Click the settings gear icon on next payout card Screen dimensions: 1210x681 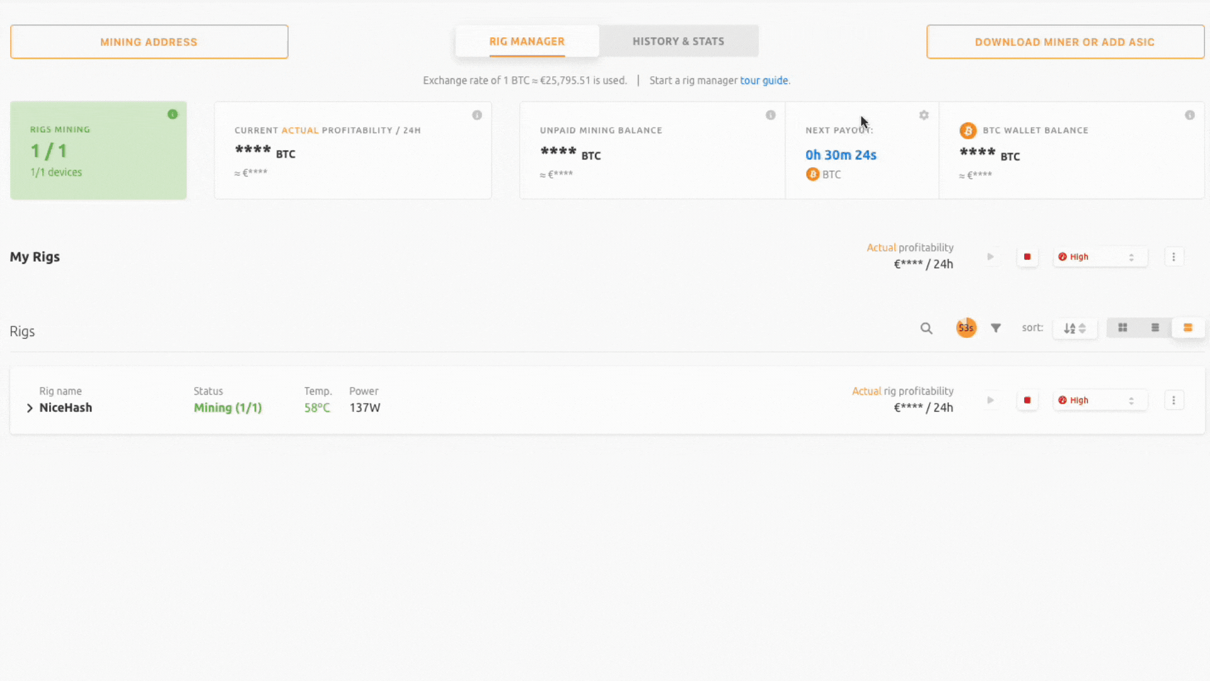point(924,115)
